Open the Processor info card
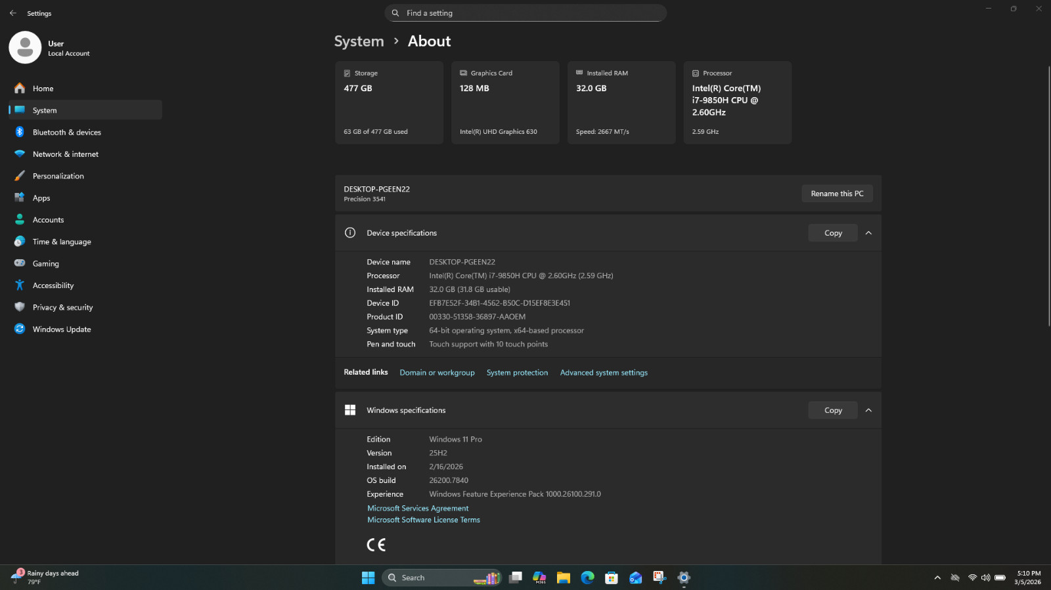The width and height of the screenshot is (1051, 590). point(738,102)
